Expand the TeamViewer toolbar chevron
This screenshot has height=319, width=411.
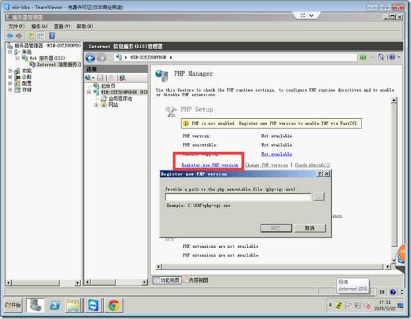311,15
